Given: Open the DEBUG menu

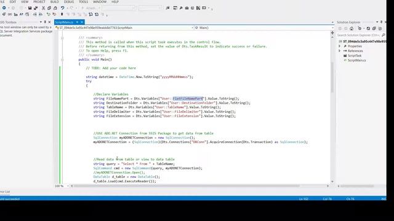Looking at the screenshot, I should tap(69, 2).
